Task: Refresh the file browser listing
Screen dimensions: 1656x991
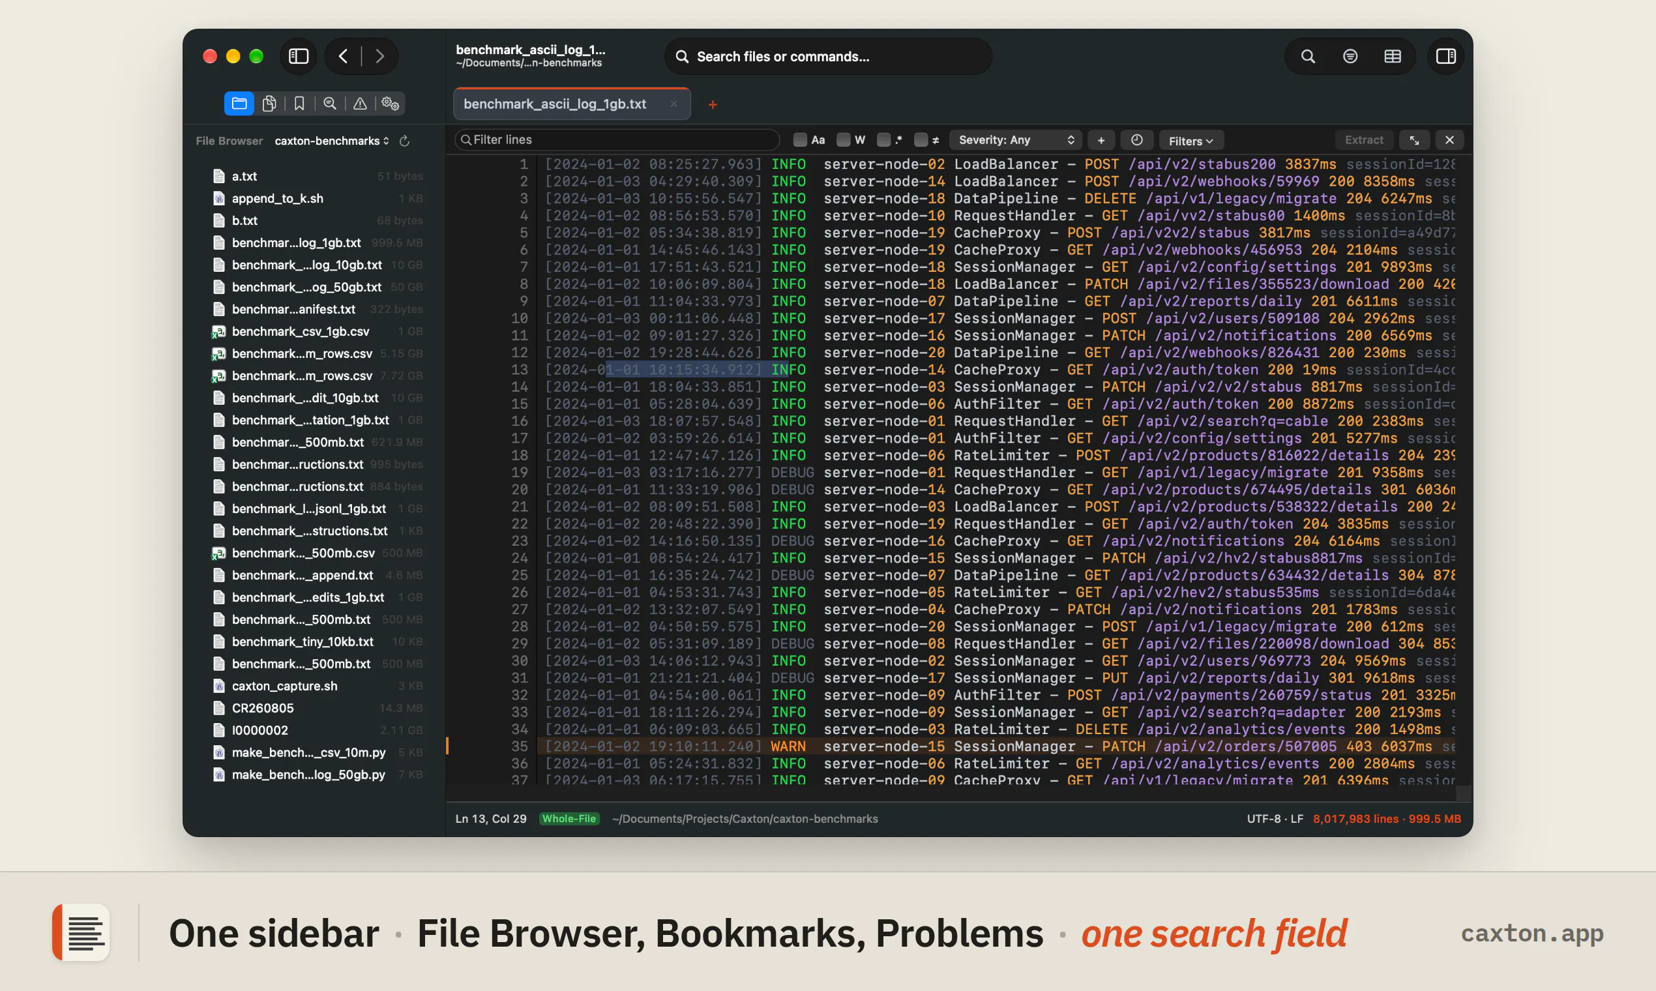Action: (x=404, y=141)
